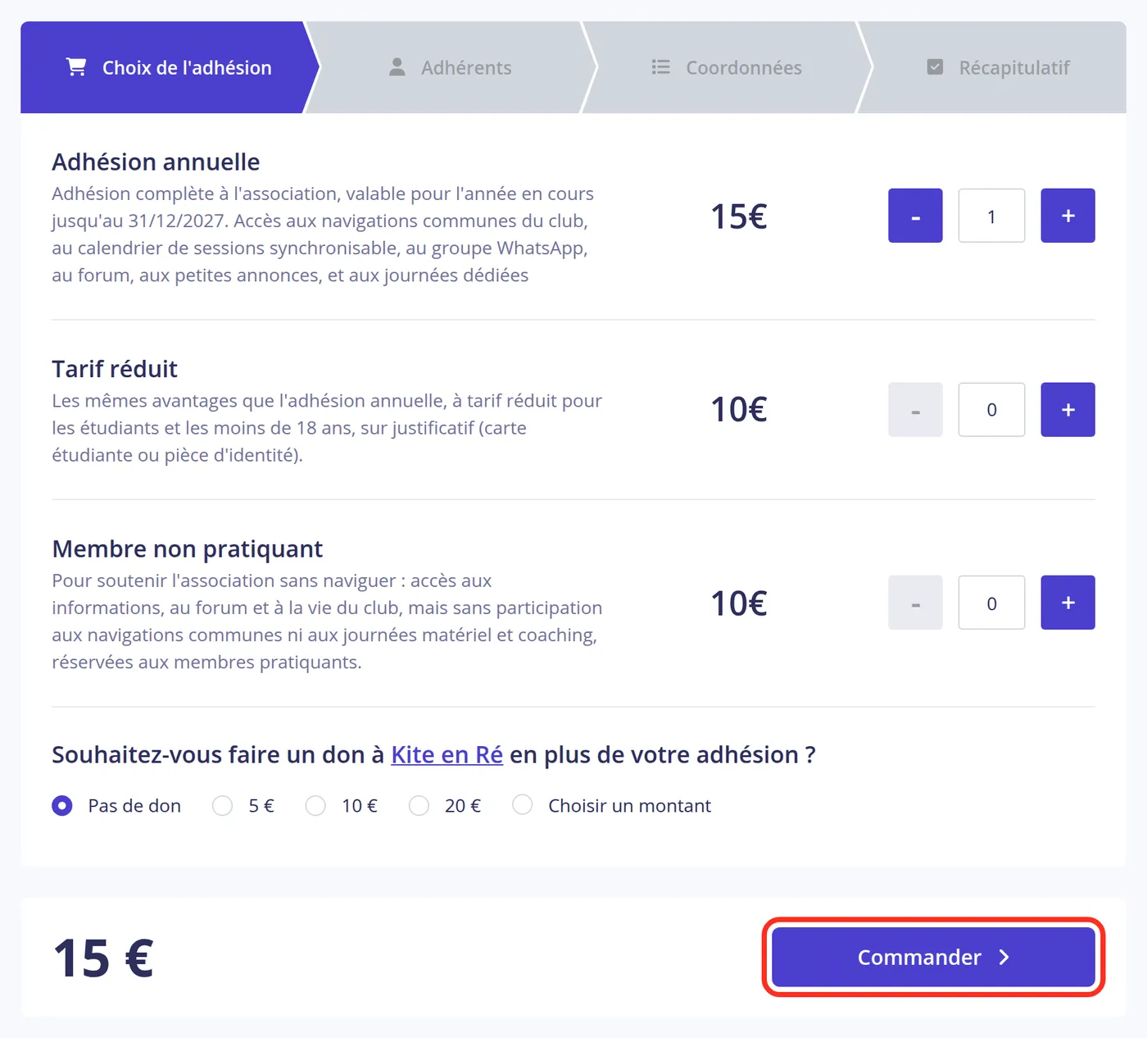1147x1038 pixels.
Task: Click the list icon beside Coordonnées
Action: [x=661, y=67]
